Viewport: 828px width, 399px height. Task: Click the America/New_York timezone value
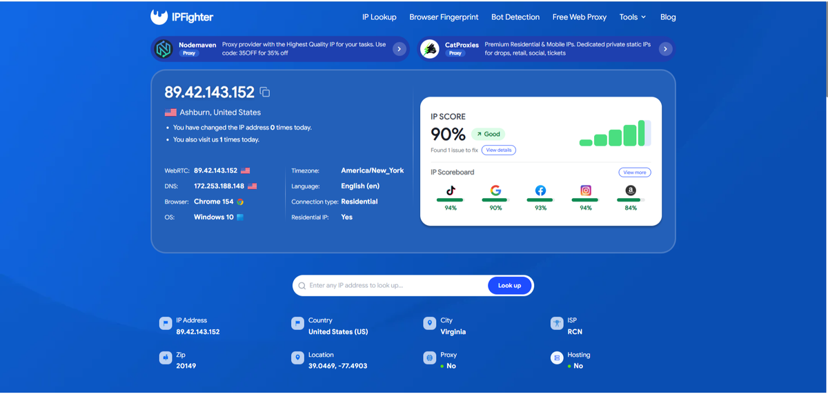(x=373, y=171)
